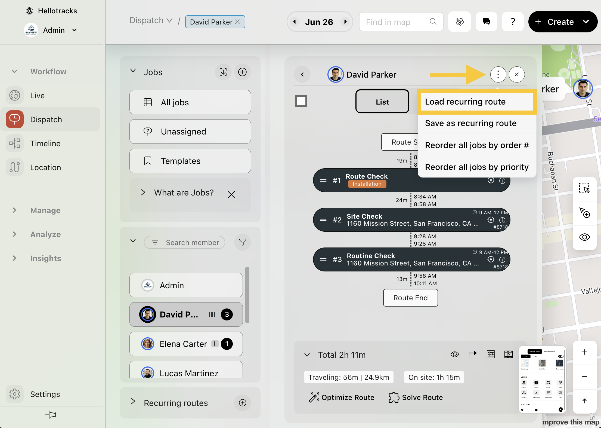Open the Dispatch breadcrumb dropdown
Image resolution: width=601 pixels, height=428 pixels.
click(151, 20)
